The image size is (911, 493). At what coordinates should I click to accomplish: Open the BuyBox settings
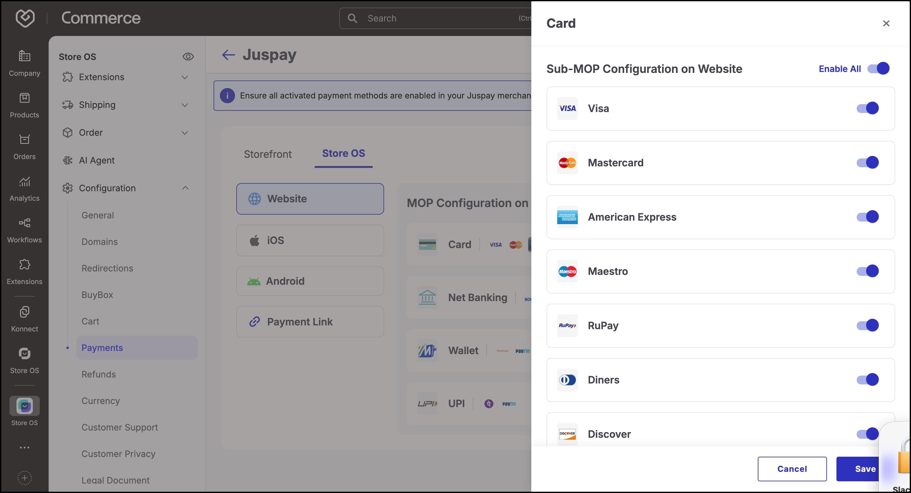[x=97, y=295]
